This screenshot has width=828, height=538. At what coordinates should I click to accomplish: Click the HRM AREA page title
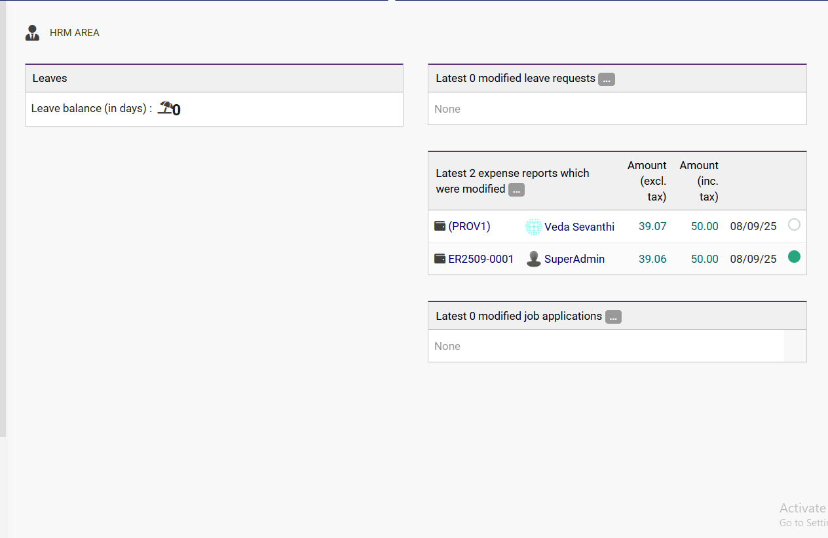coord(75,33)
